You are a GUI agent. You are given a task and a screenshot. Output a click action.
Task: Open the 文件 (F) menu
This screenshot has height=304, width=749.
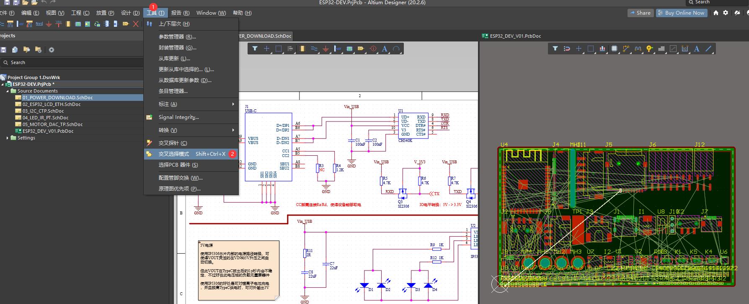(6, 13)
